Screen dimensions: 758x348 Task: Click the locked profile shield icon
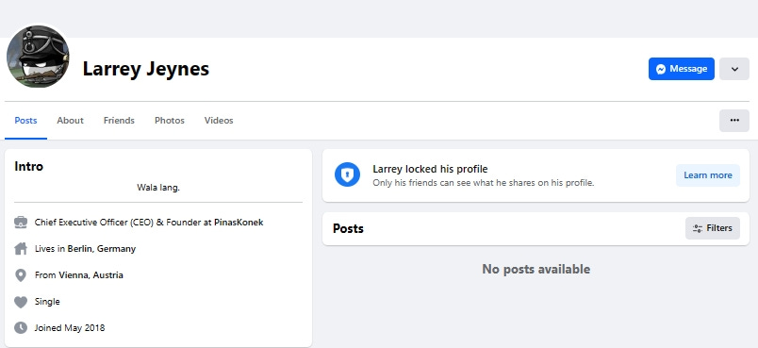click(347, 174)
